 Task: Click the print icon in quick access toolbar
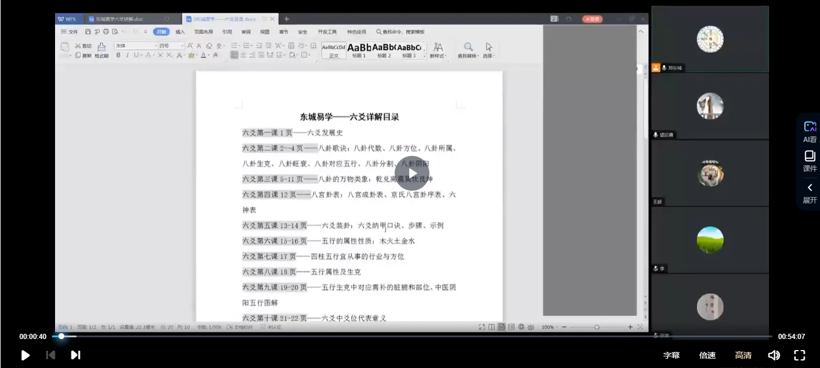tap(106, 32)
